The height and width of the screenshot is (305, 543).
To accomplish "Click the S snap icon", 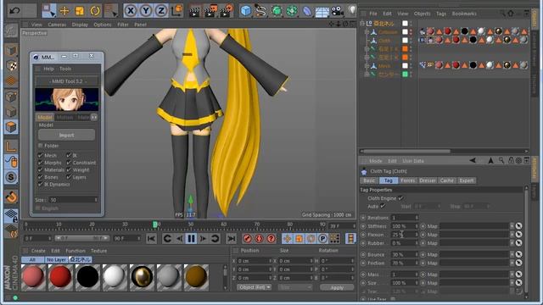I will (11, 177).
